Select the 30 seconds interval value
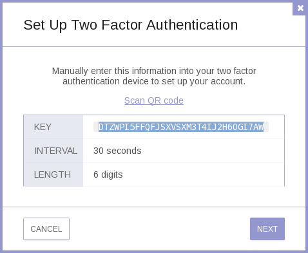 [117, 151]
